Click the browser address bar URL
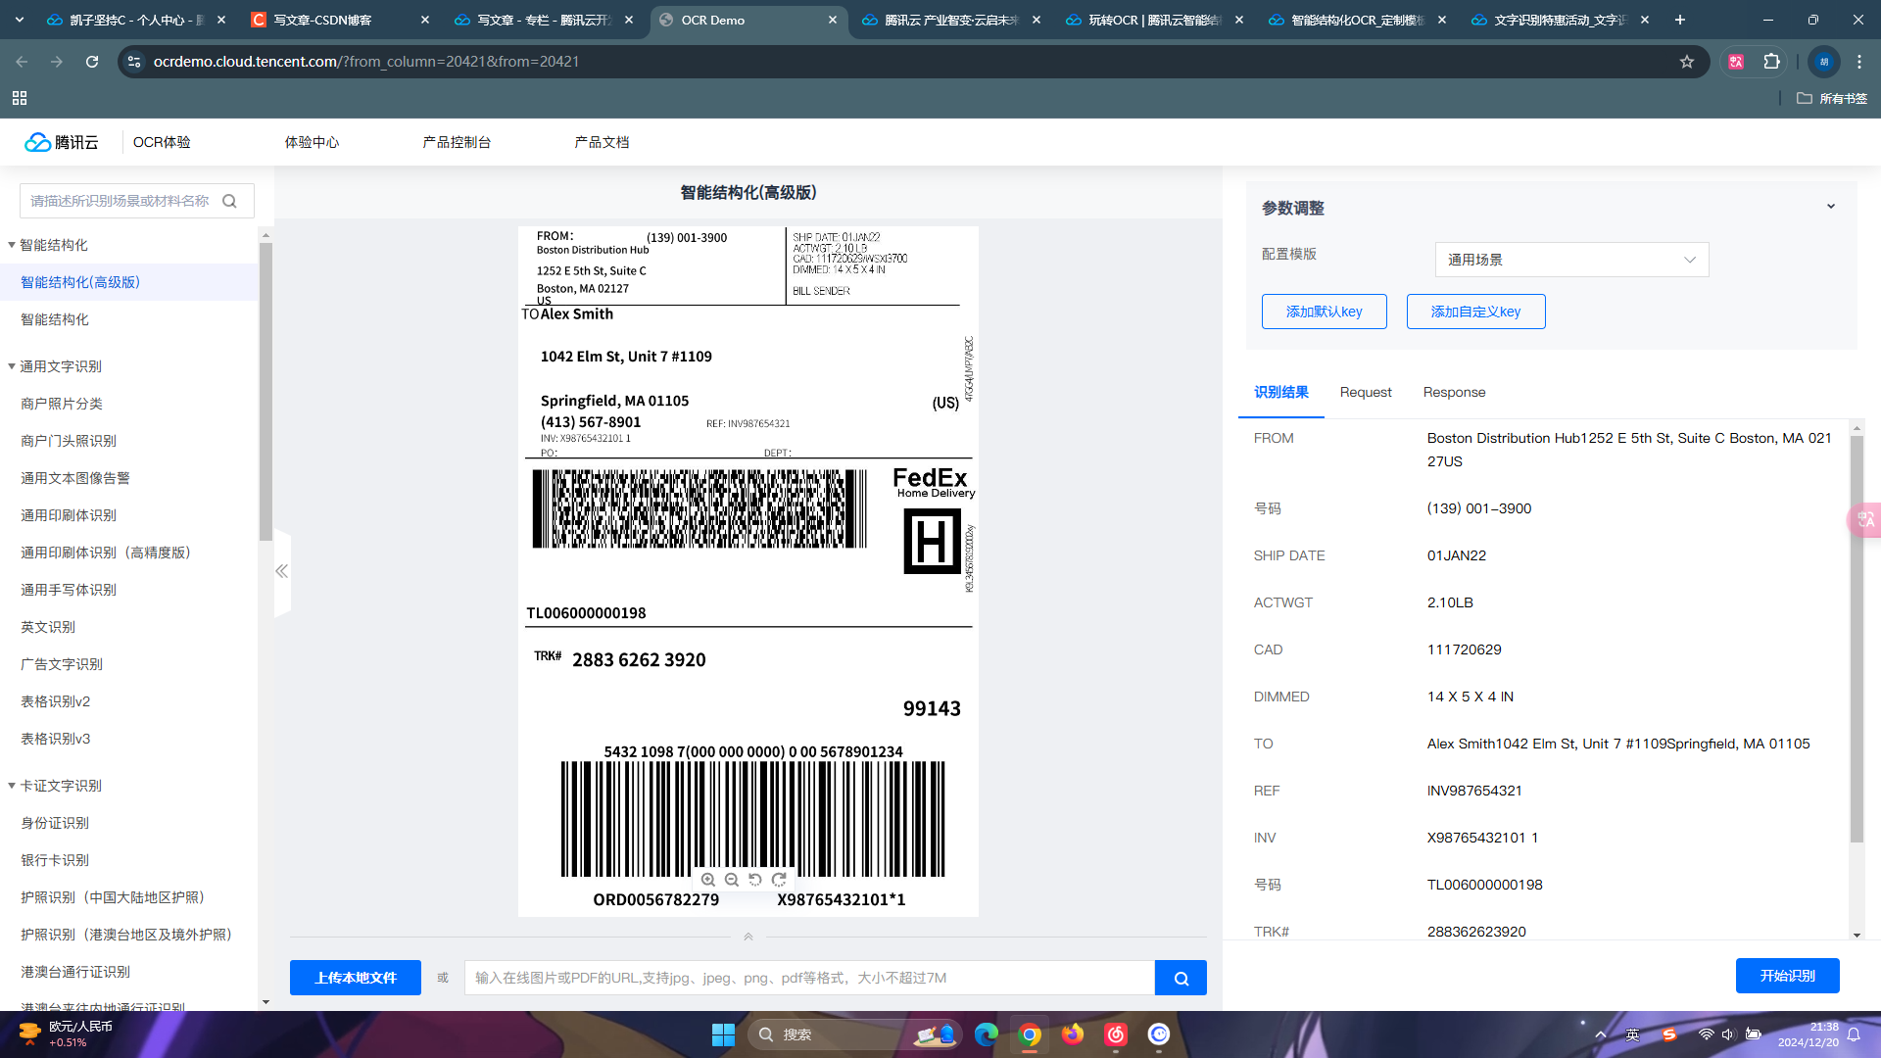This screenshot has height=1058, width=1881. tap(366, 61)
